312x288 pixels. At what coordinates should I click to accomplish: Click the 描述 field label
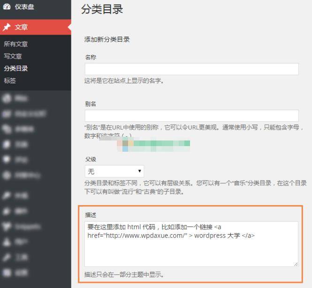pyautogui.click(x=91, y=214)
